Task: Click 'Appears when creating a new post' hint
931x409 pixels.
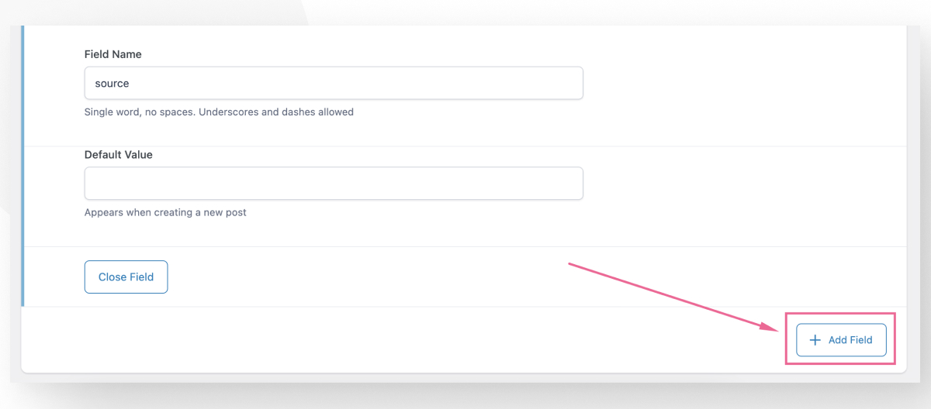Action: [165, 212]
